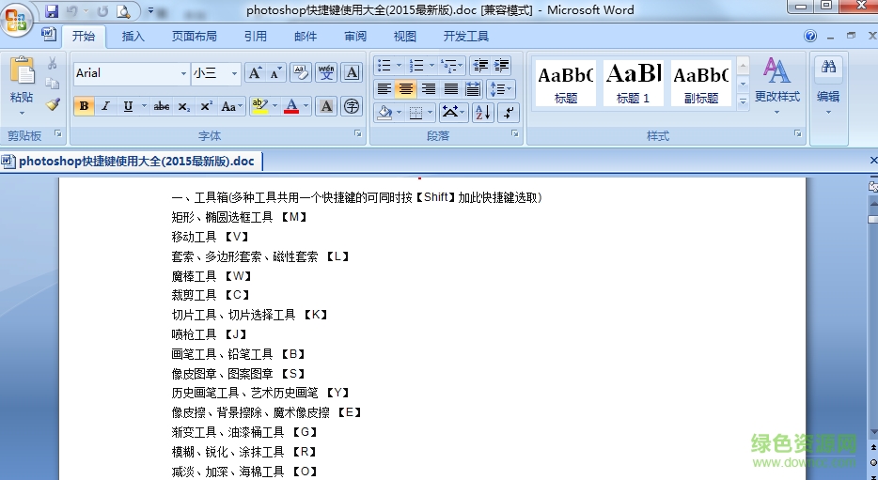Apply the 副标题 style
878x480 pixels.
701,83
